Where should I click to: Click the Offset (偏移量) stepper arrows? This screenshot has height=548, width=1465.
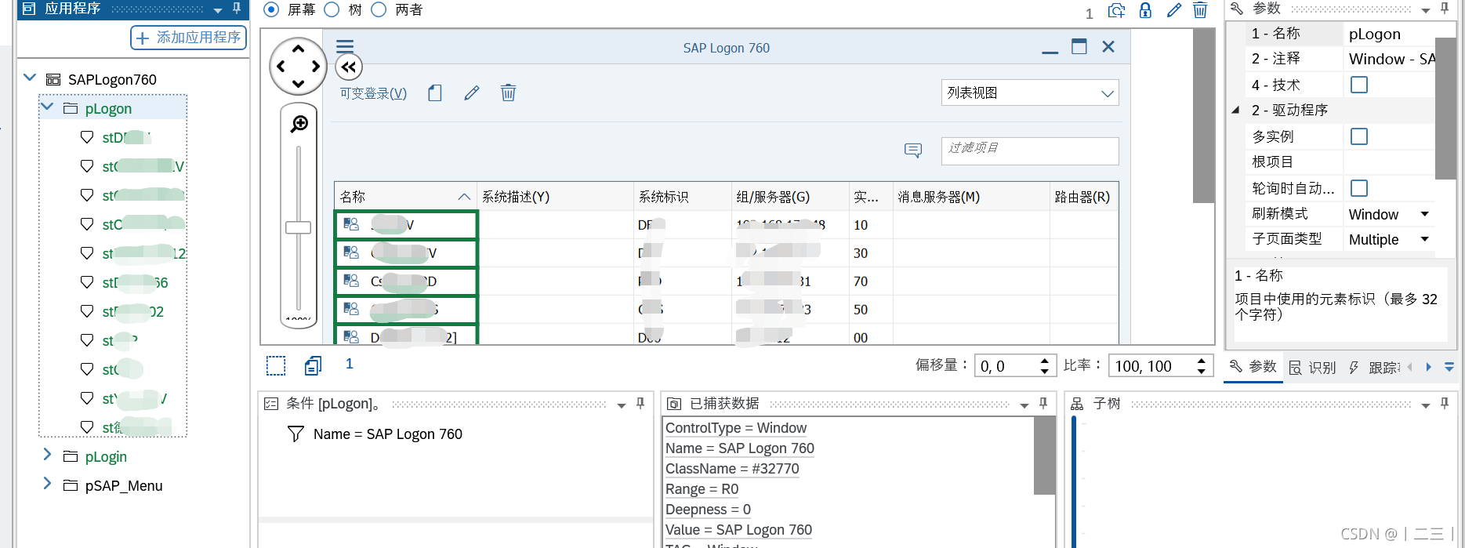pyautogui.click(x=1044, y=366)
